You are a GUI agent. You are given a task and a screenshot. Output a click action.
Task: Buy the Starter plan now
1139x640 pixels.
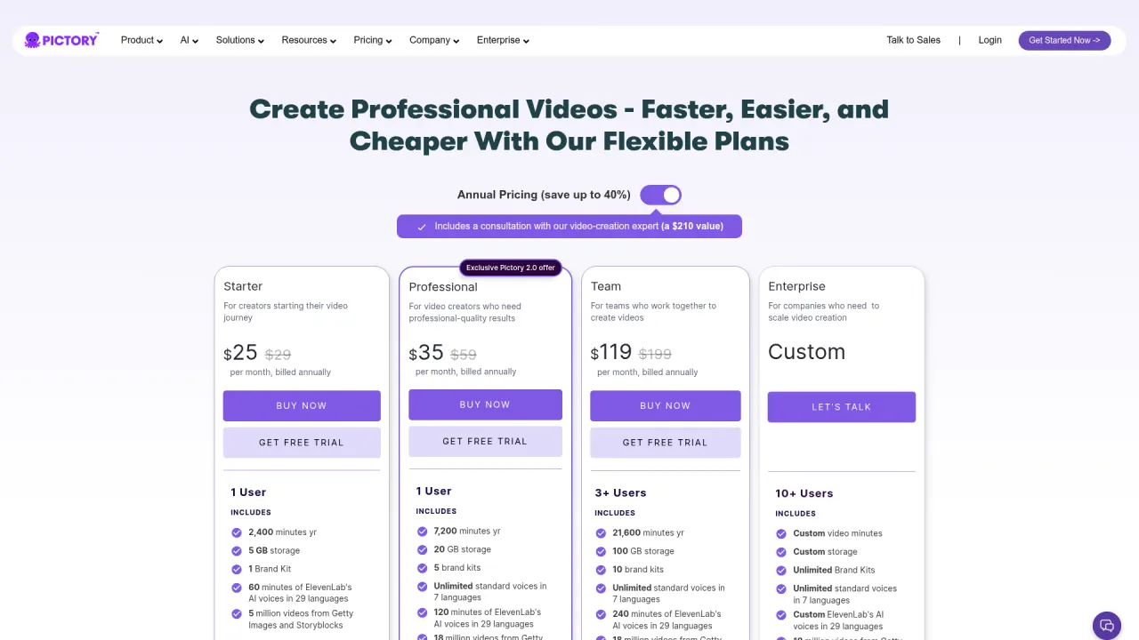pos(302,405)
